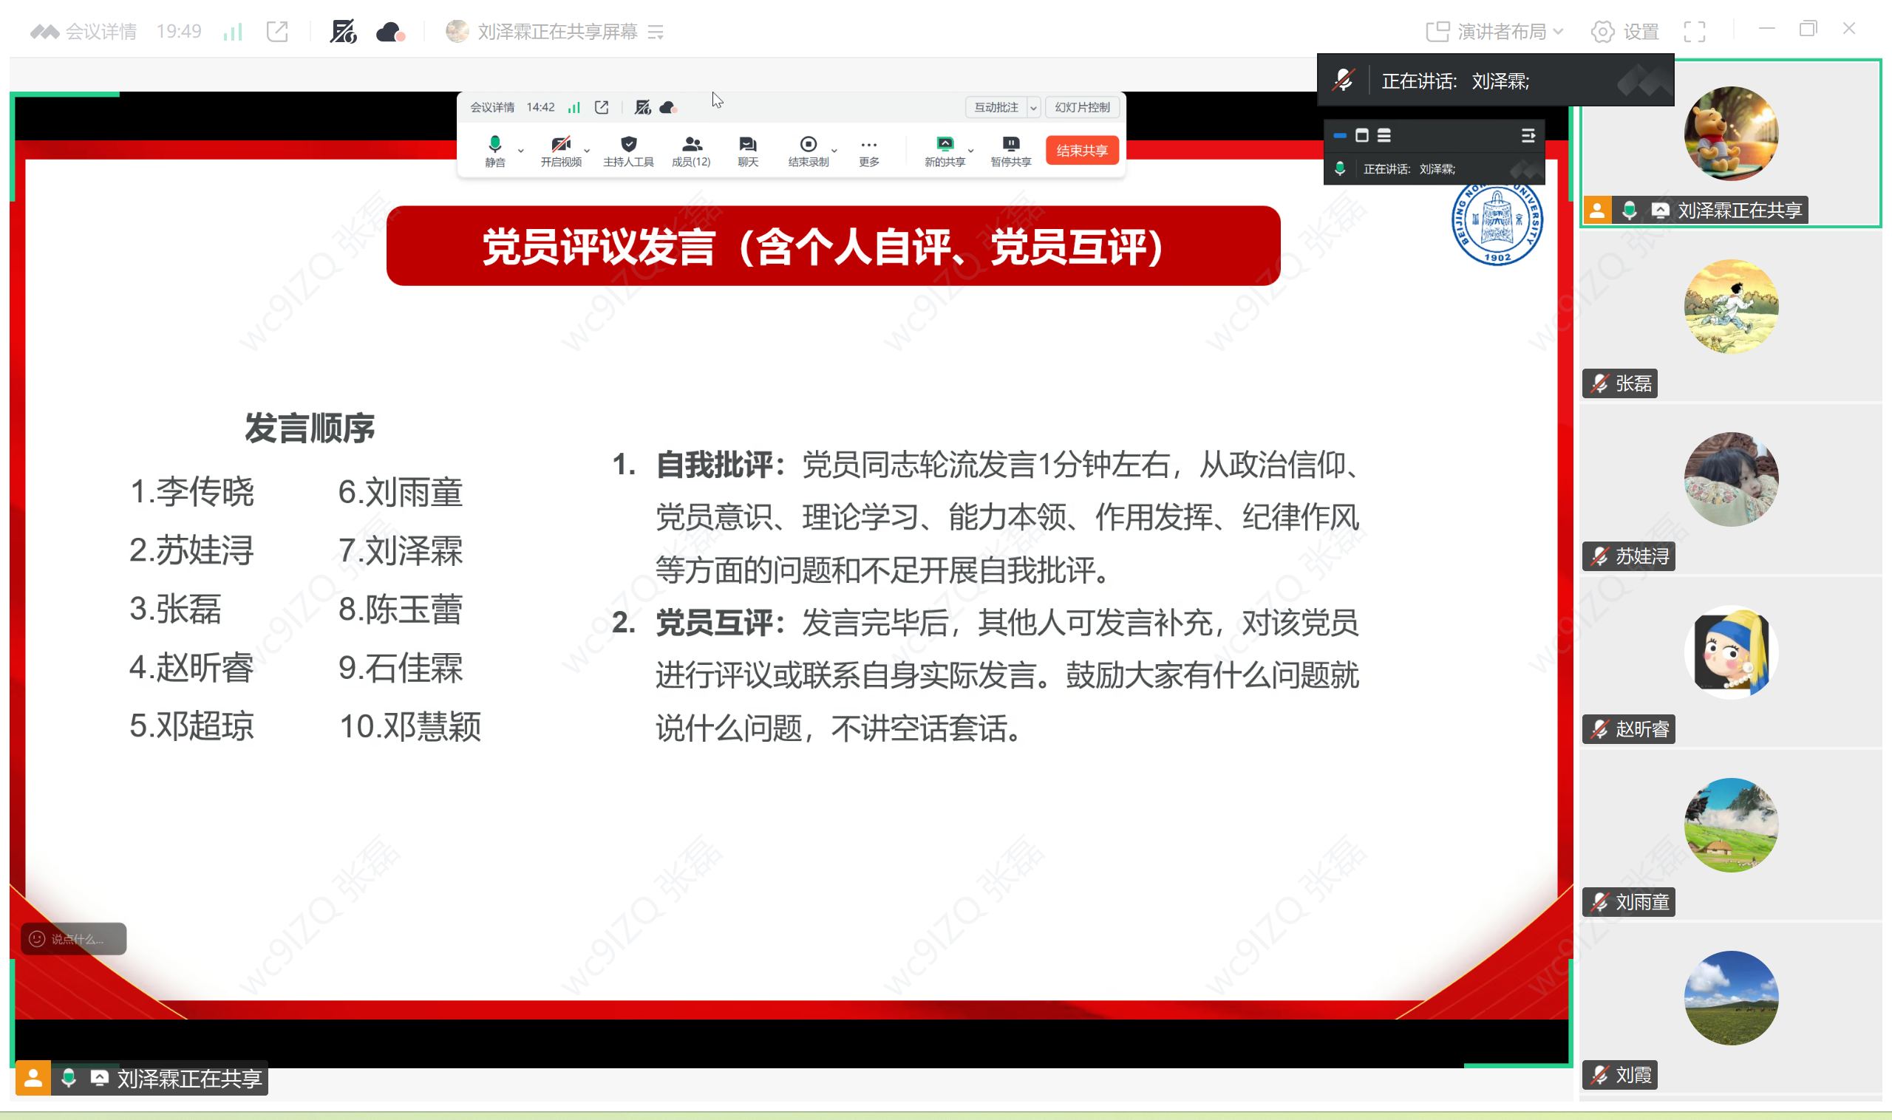Open the 更多 more options menu
Screen dimensions: 1892x1120
869,150
